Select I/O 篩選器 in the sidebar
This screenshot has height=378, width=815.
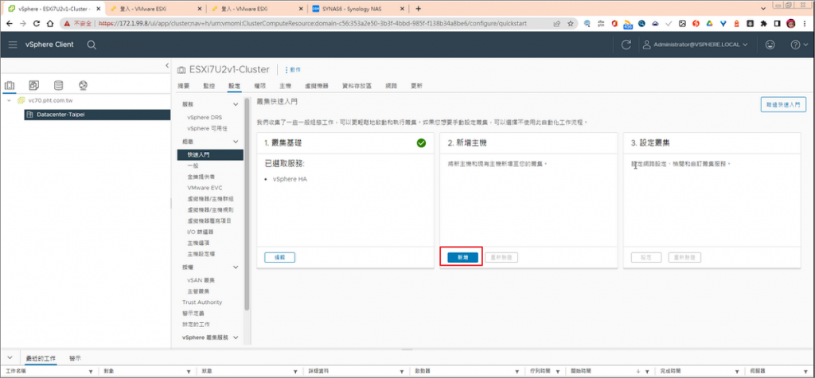point(200,232)
